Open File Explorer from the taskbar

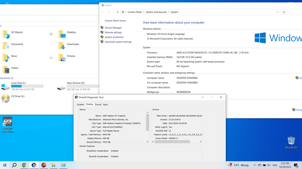53,165
